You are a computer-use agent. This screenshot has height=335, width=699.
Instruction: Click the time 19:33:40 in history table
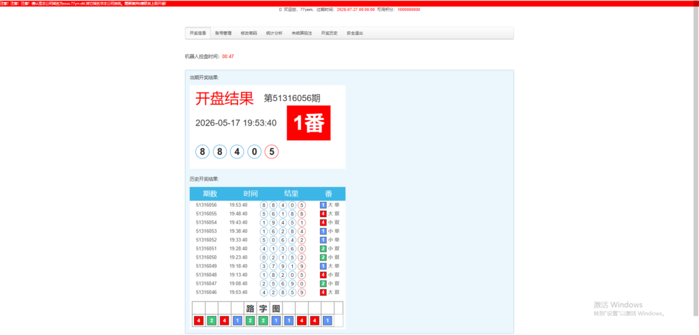coord(238,240)
